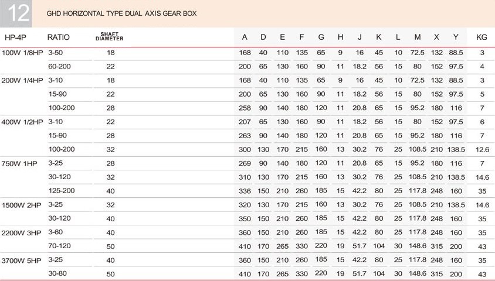495x281 pixels.
Task: Select the 100W 1/8HP row label
Action: (22, 53)
